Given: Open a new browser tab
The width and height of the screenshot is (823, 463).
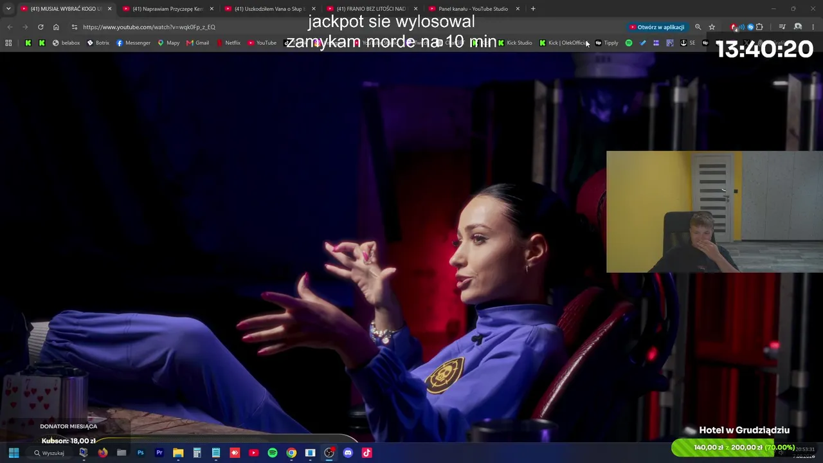Looking at the screenshot, I should click(533, 9).
